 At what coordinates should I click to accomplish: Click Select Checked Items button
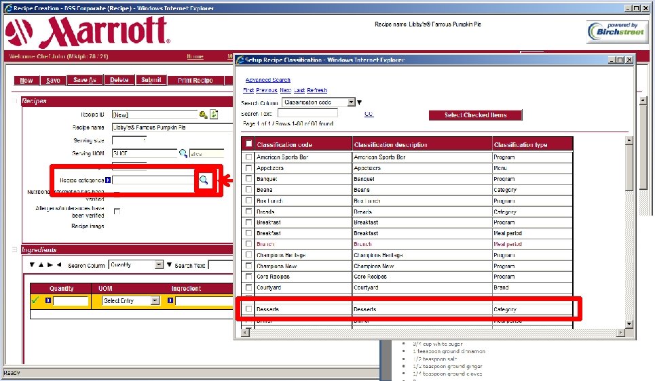[x=475, y=115]
